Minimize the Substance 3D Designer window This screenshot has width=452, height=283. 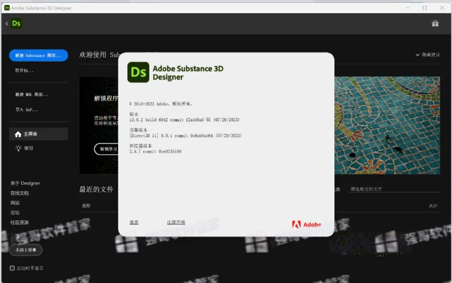[408, 8]
